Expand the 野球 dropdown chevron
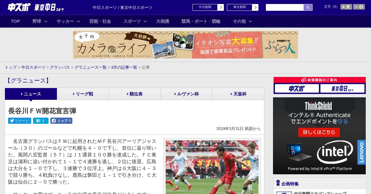This screenshot has width=371, height=194. coord(46,21)
